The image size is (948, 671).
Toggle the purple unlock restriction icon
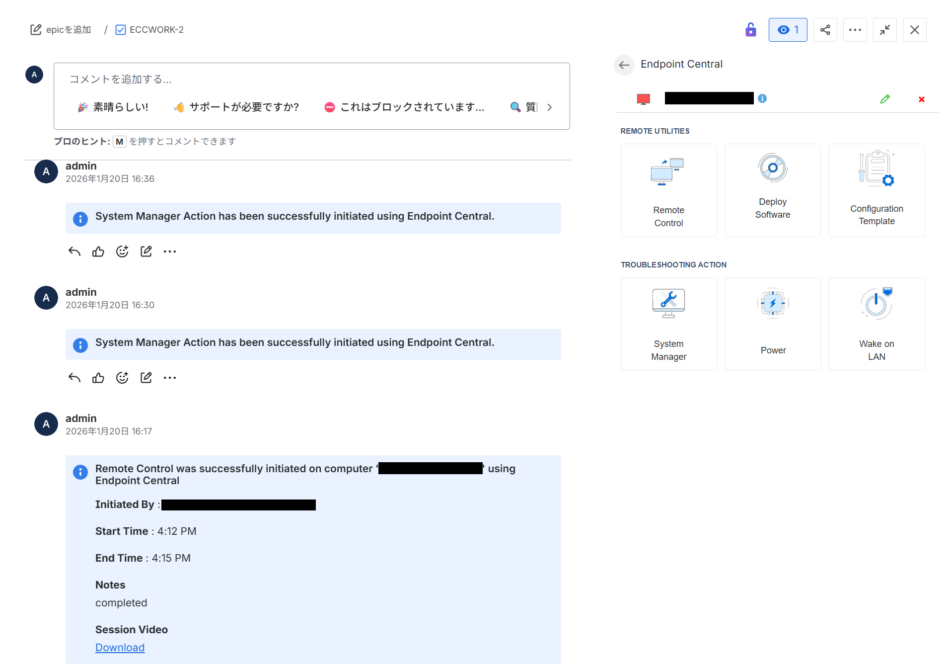tap(750, 30)
